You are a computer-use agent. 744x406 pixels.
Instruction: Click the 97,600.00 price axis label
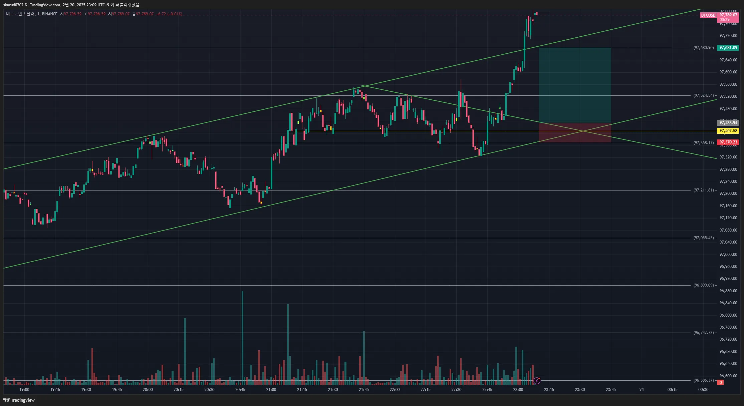pyautogui.click(x=728, y=72)
